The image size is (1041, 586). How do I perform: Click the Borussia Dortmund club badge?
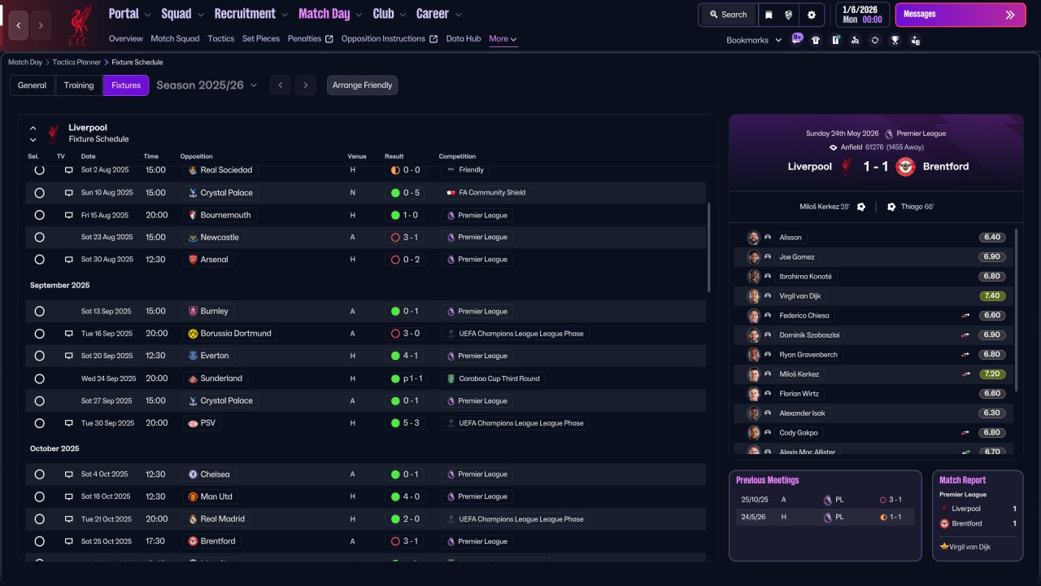point(193,334)
